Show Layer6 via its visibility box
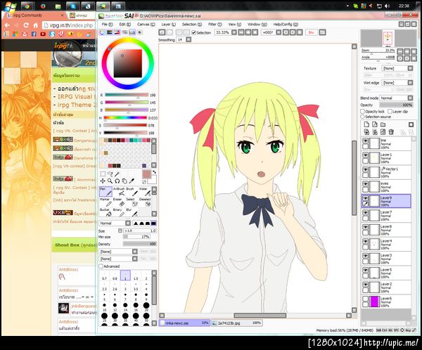The image size is (422, 350). (x=365, y=299)
